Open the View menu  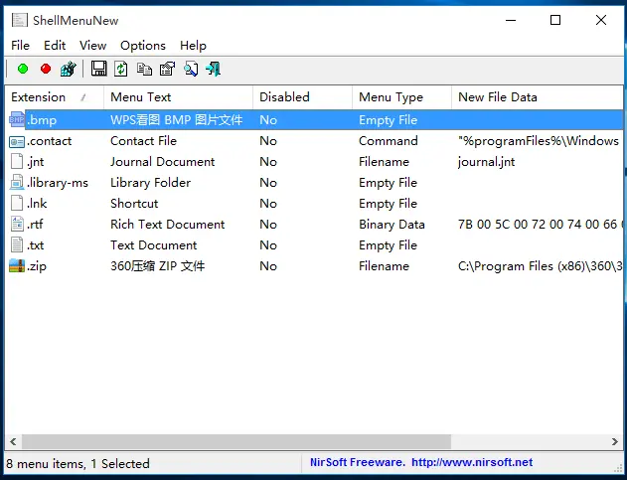(92, 45)
